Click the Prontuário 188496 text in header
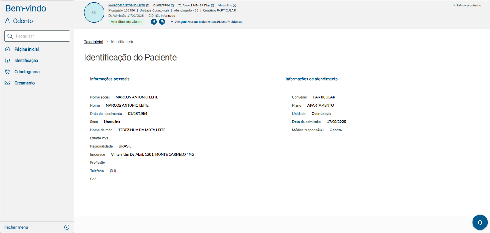Viewport: 490px width, 233px height. coord(122,10)
